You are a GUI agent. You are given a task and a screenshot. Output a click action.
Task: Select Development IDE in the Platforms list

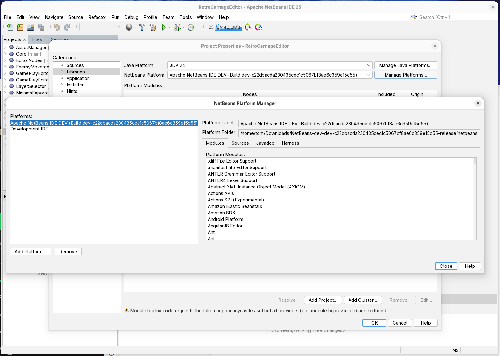pos(30,129)
